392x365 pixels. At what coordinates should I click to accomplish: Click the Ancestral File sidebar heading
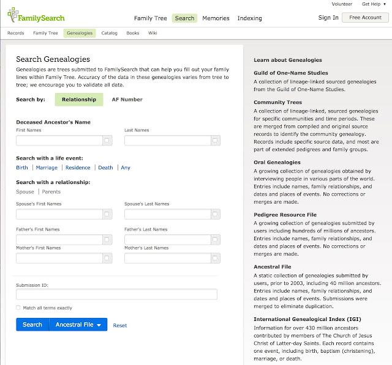(272, 267)
